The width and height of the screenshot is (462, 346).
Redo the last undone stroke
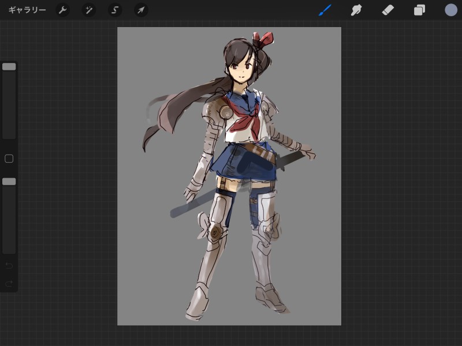coord(9,283)
